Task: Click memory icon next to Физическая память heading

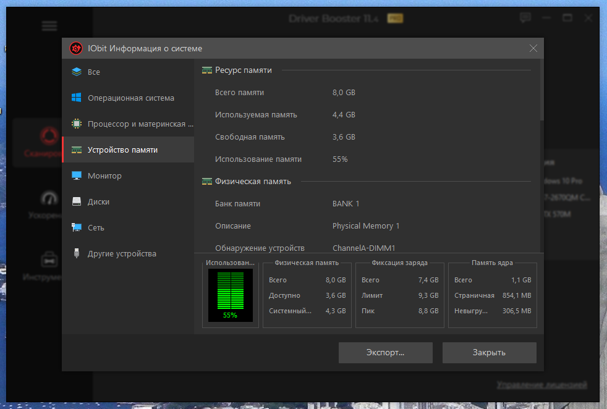Action: tap(207, 182)
